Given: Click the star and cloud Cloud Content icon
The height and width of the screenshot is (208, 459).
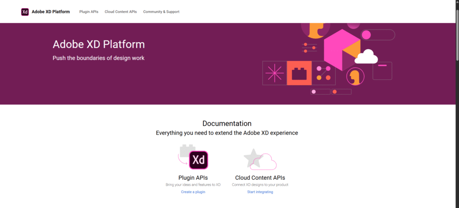Looking at the screenshot, I should click(260, 159).
